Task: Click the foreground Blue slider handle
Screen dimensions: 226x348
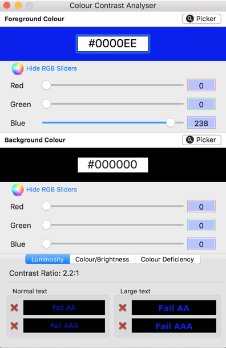Action: click(171, 122)
